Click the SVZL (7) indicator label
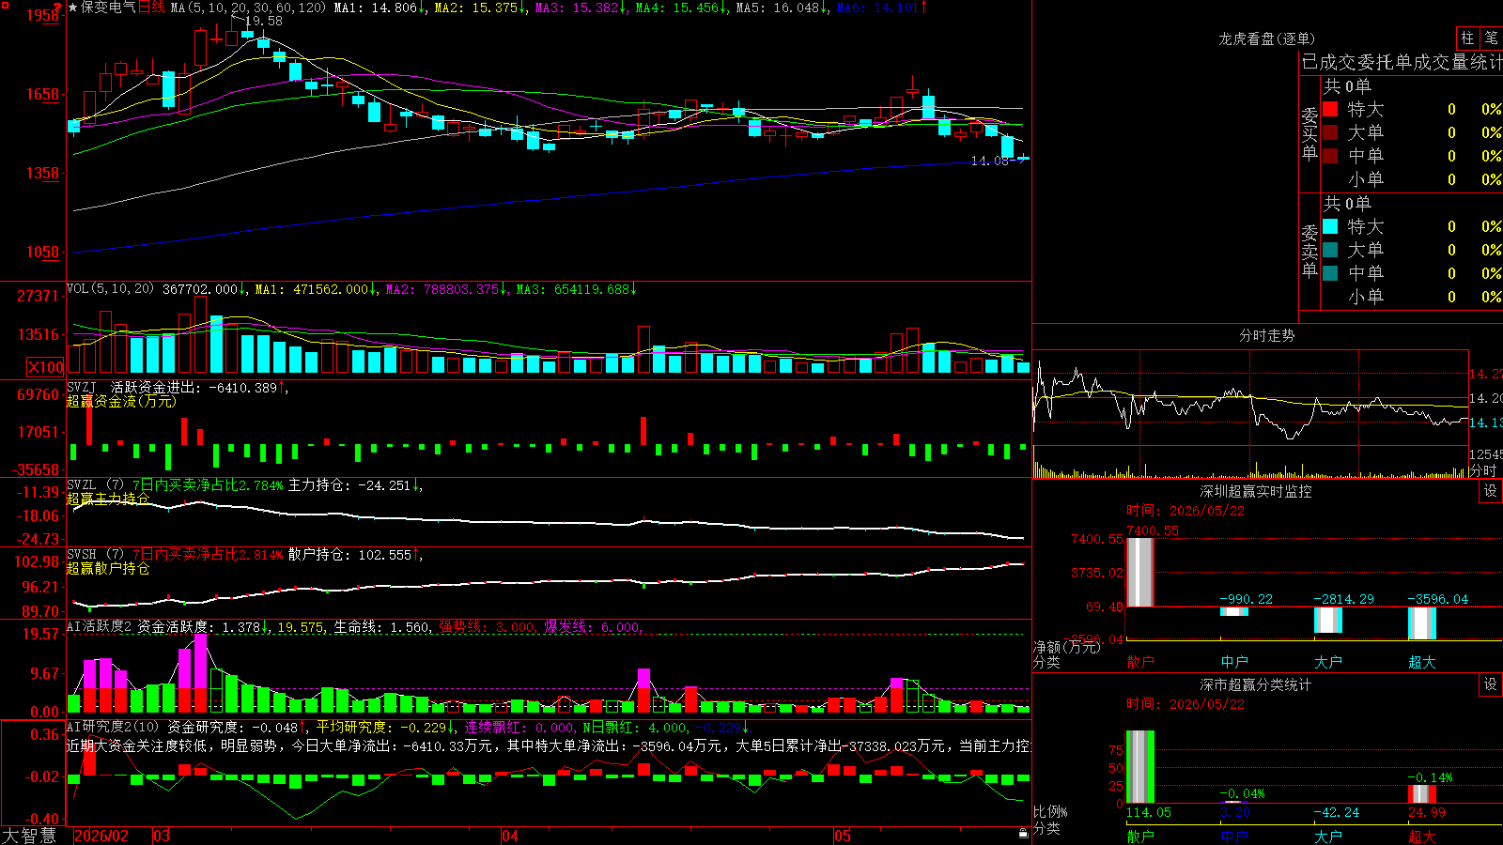The width and height of the screenshot is (1503, 845). (95, 485)
